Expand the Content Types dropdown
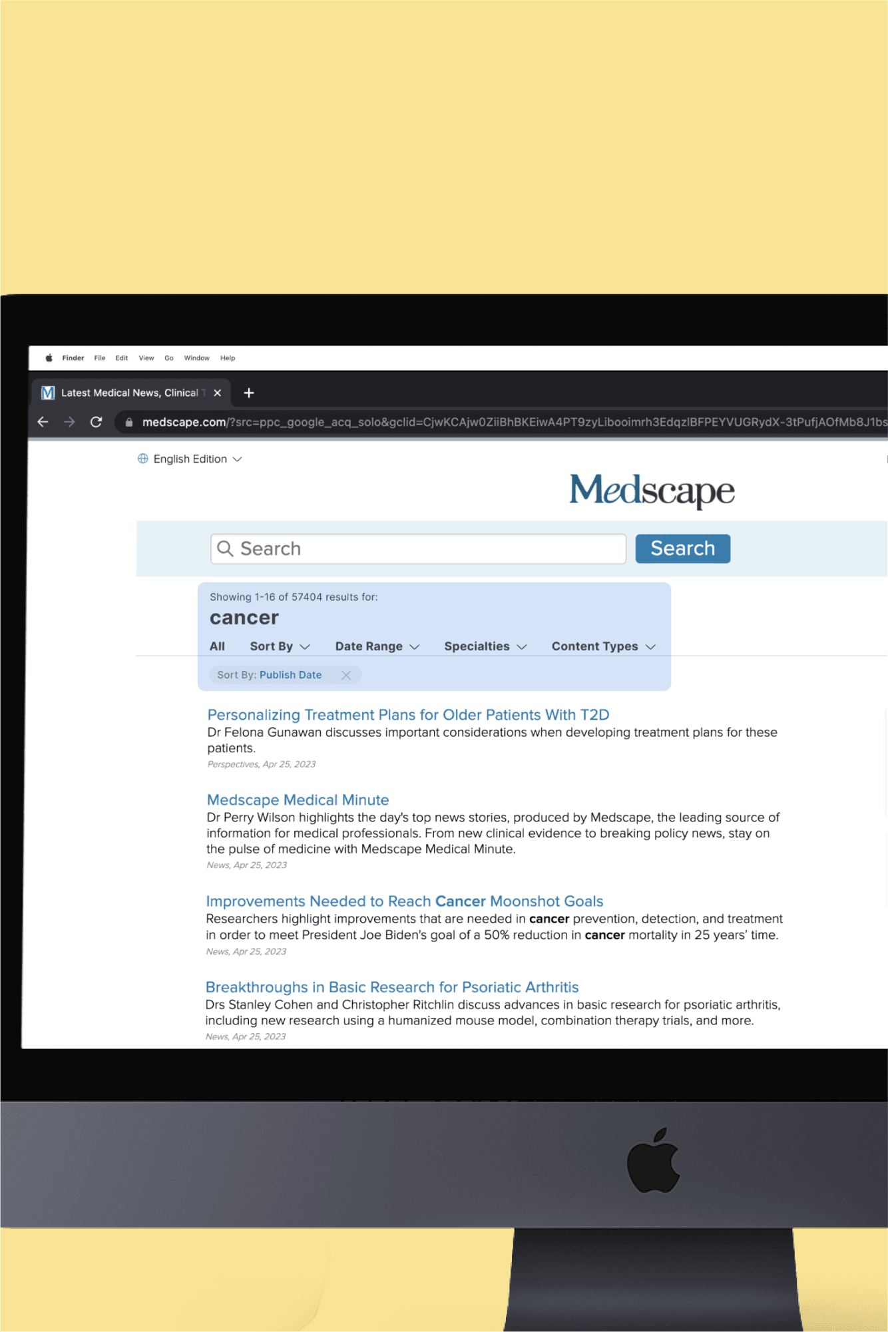 click(604, 646)
